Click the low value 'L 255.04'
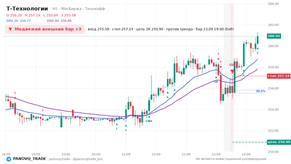This screenshot has width=291, height=164. point(50,15)
